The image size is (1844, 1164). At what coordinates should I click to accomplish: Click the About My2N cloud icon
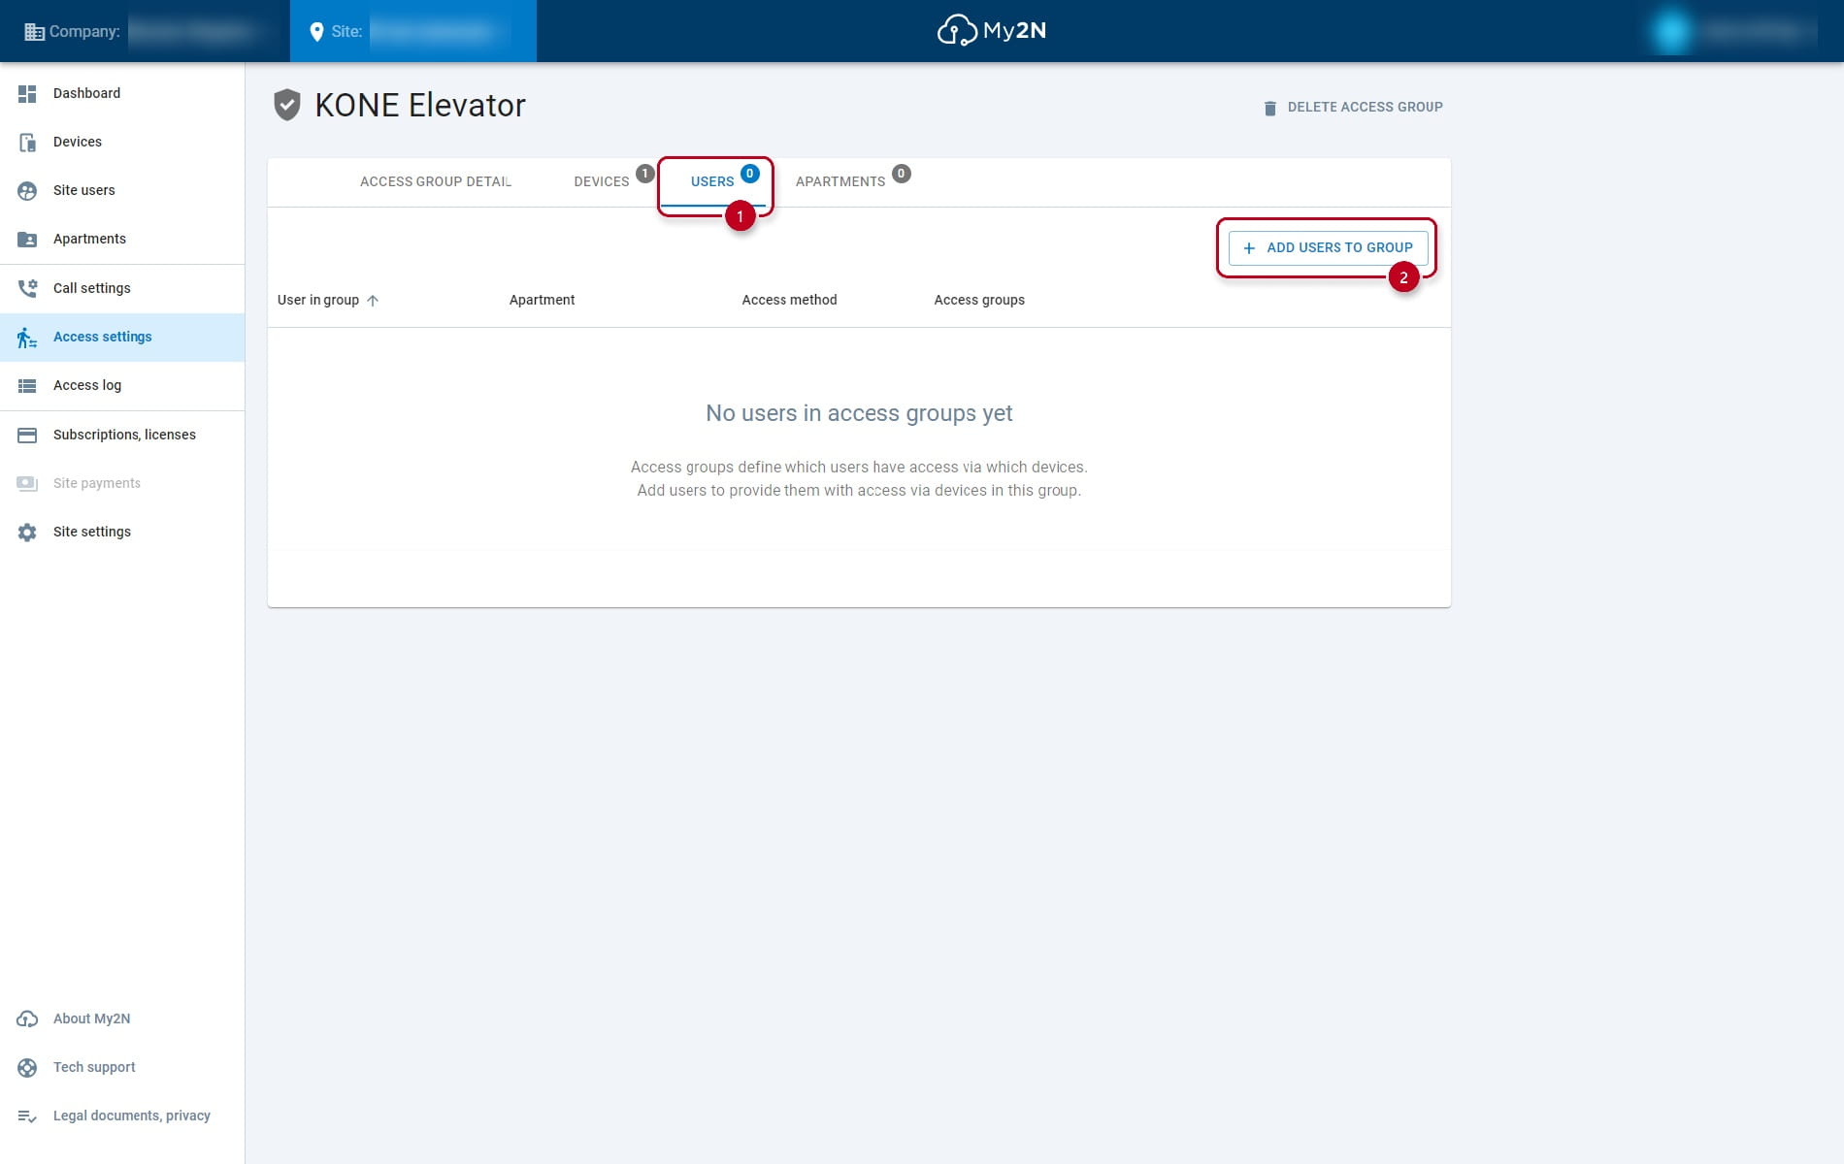(x=27, y=1018)
